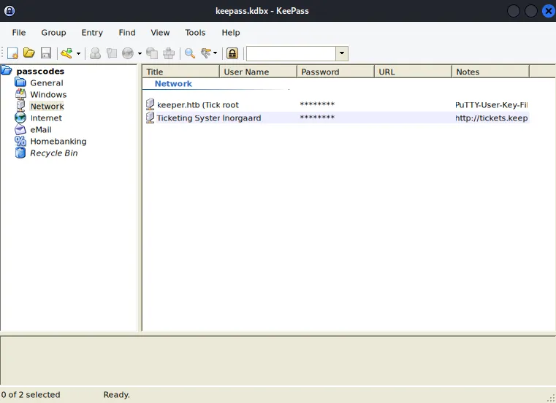The image size is (556, 403).
Task: Click the New database toolbar icon
Action: [x=12, y=53]
